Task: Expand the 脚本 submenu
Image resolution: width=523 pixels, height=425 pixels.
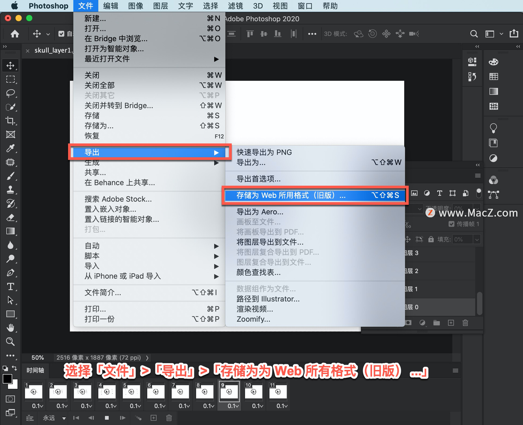Action: [x=149, y=256]
